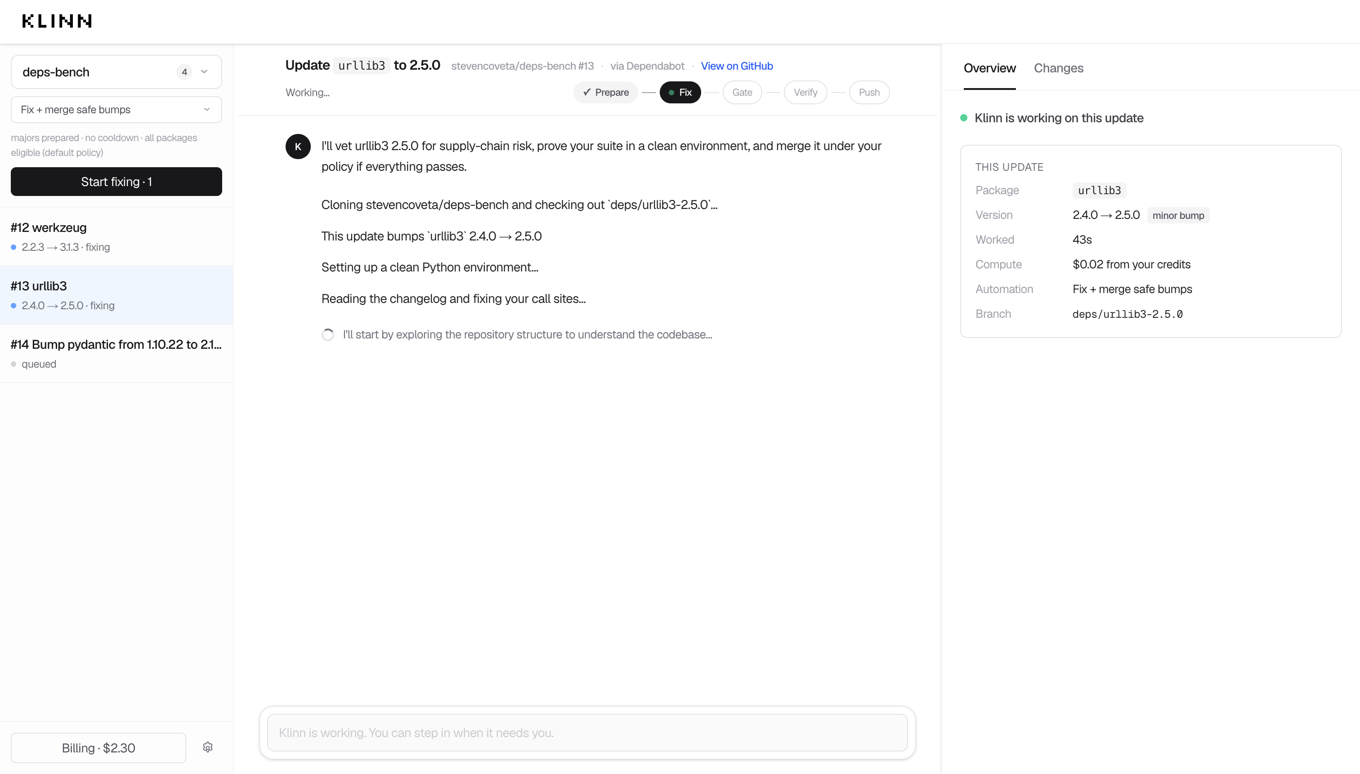Click Start fixing · 1 button
Viewport: 1360px width, 774px height.
116,181
